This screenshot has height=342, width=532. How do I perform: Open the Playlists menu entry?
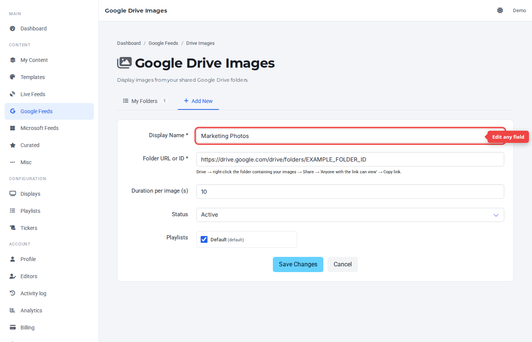(49, 211)
